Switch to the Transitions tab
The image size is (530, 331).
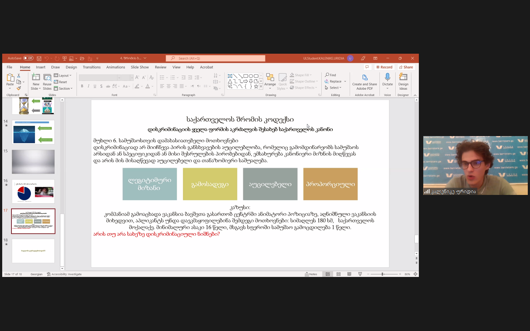(92, 67)
